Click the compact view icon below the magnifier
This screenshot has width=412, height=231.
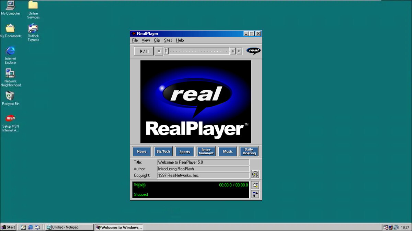pos(255,194)
